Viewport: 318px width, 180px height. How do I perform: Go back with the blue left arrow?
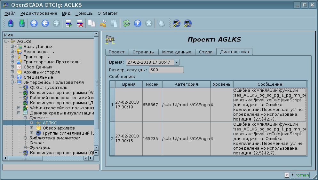[x=45, y=24]
